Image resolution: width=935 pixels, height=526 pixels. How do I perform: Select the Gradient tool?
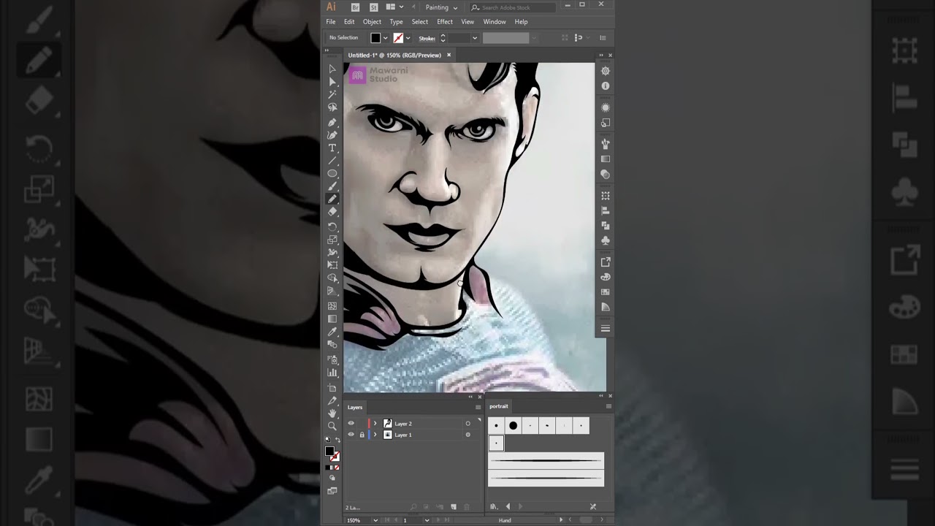tap(332, 319)
